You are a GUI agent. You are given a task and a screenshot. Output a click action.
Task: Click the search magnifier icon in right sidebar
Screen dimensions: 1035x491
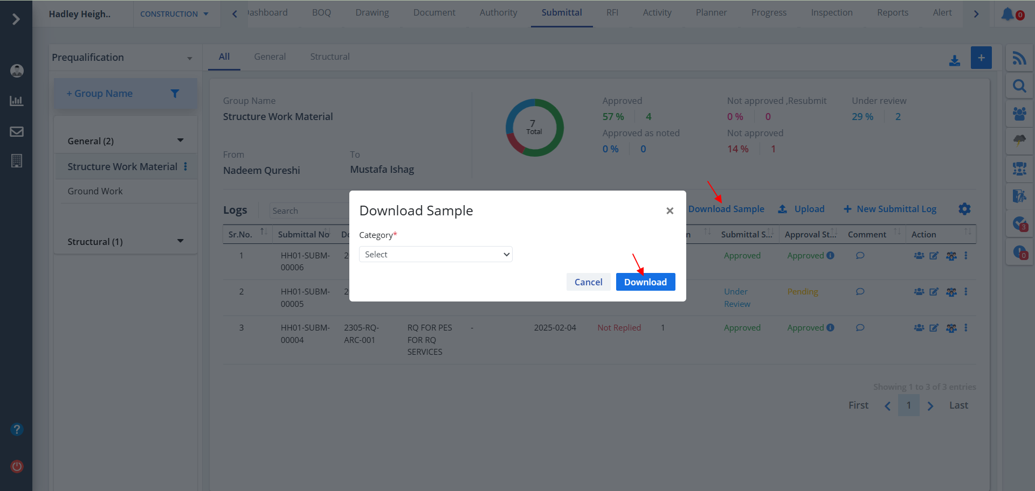tap(1019, 86)
